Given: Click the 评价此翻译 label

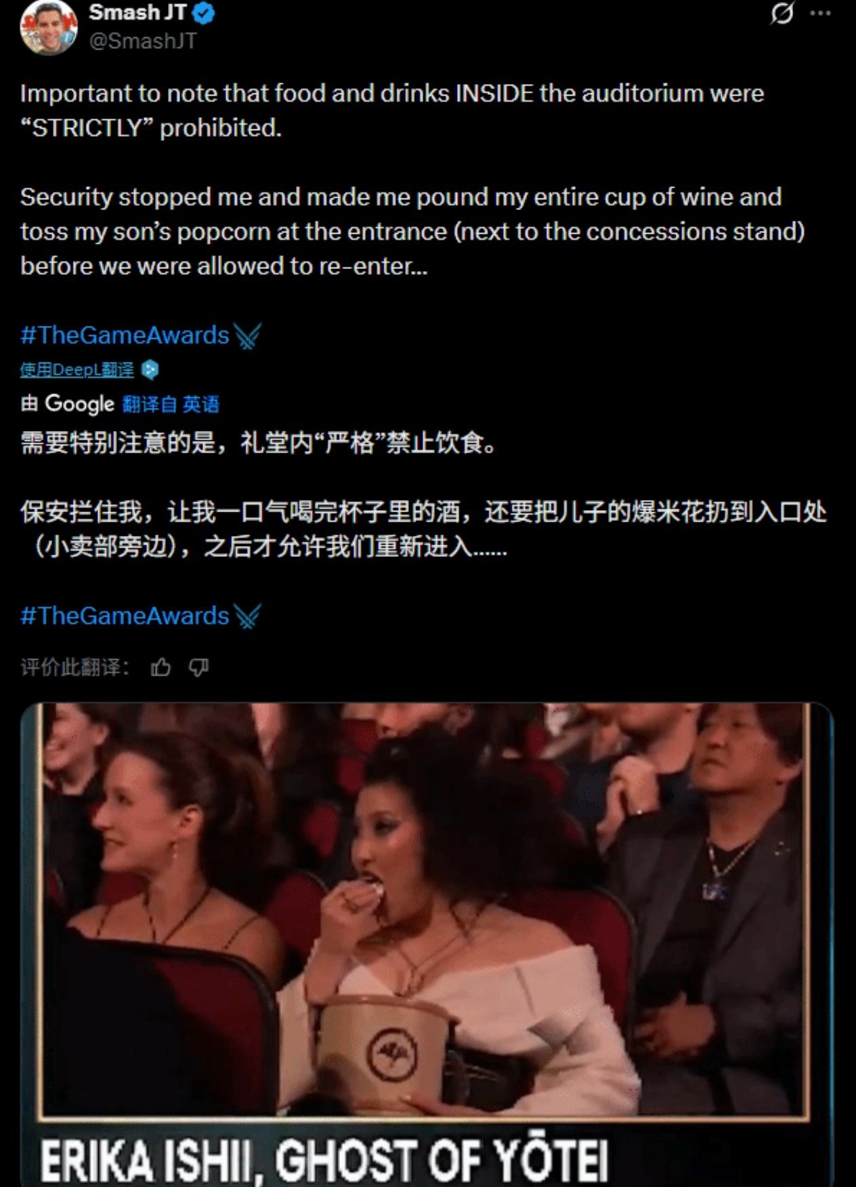Looking at the screenshot, I should coord(74,668).
